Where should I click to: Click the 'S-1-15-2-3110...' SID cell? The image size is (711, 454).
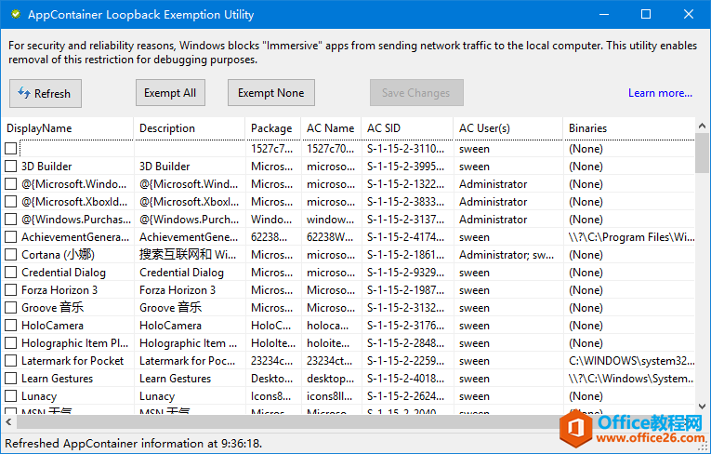(407, 149)
